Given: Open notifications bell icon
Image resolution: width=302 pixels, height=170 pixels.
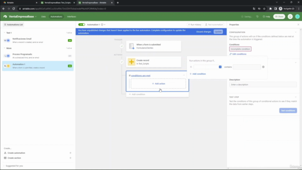Looking at the screenshot, I should pyautogui.click(x=290, y=17).
